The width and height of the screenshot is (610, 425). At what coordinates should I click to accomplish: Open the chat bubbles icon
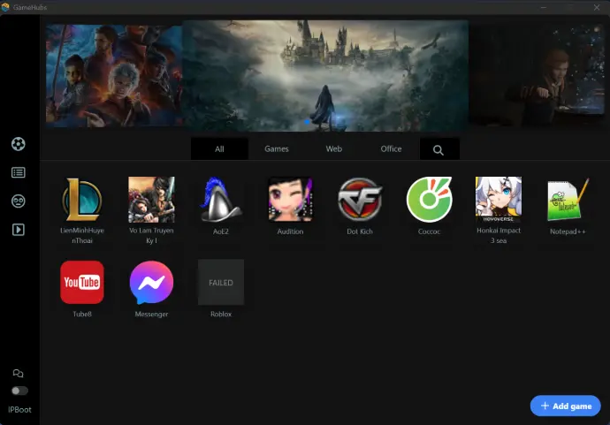19,374
